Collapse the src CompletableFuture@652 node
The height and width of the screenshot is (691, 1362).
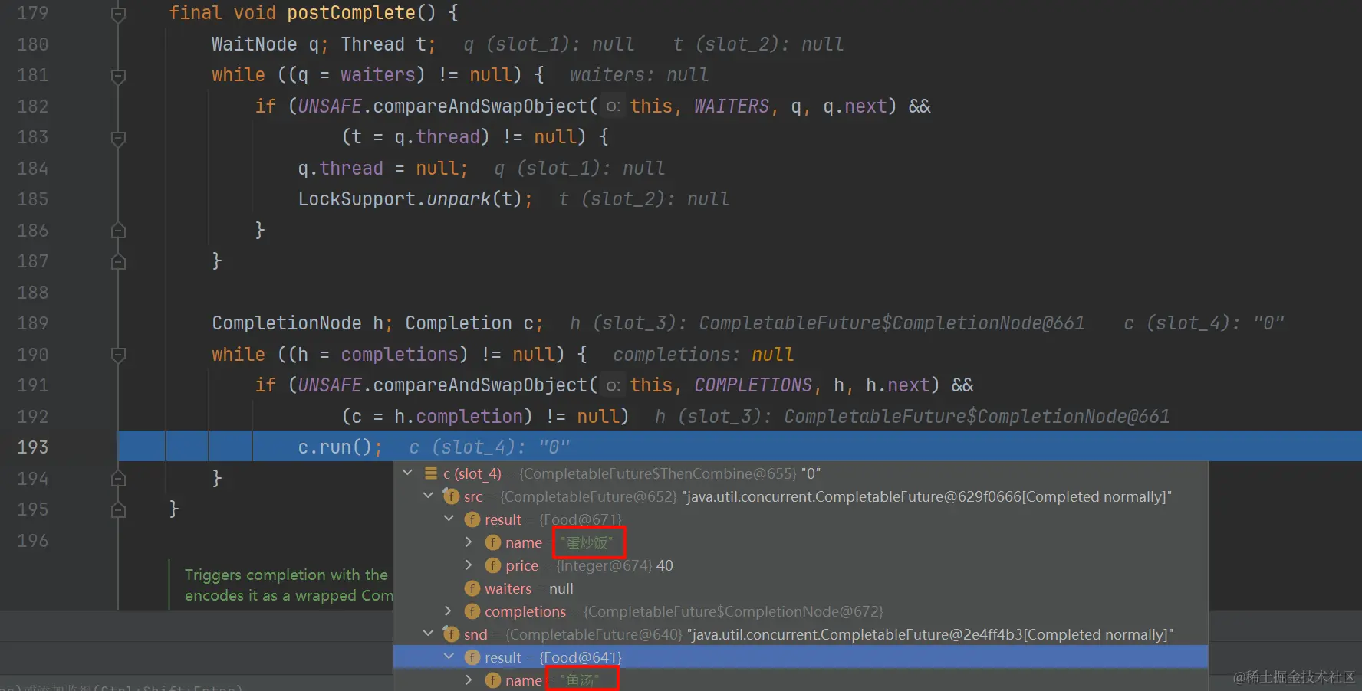click(429, 496)
